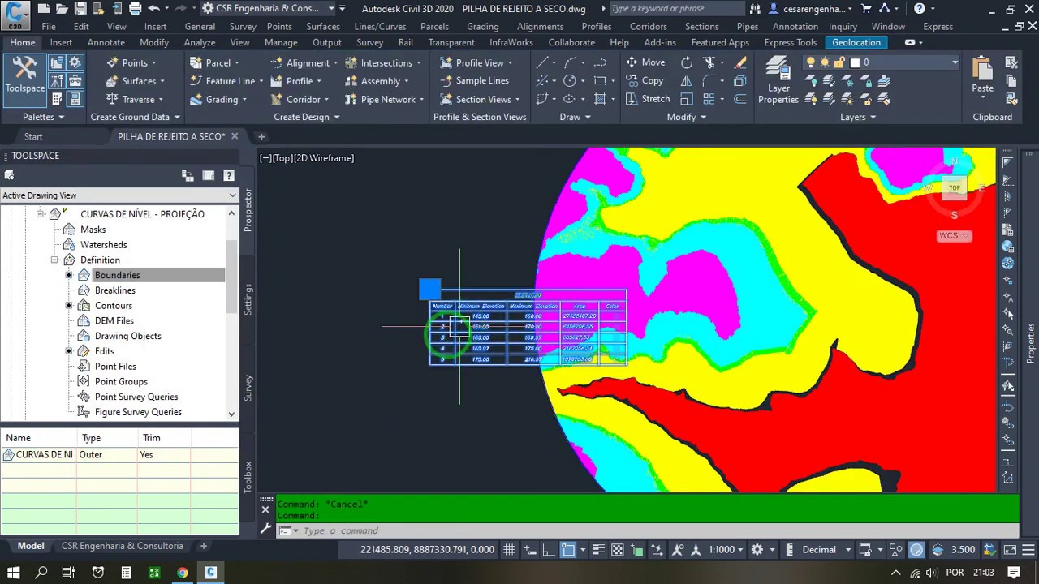Open the Autodesk App Store cart icon
The image size is (1039, 584).
coord(866,9)
